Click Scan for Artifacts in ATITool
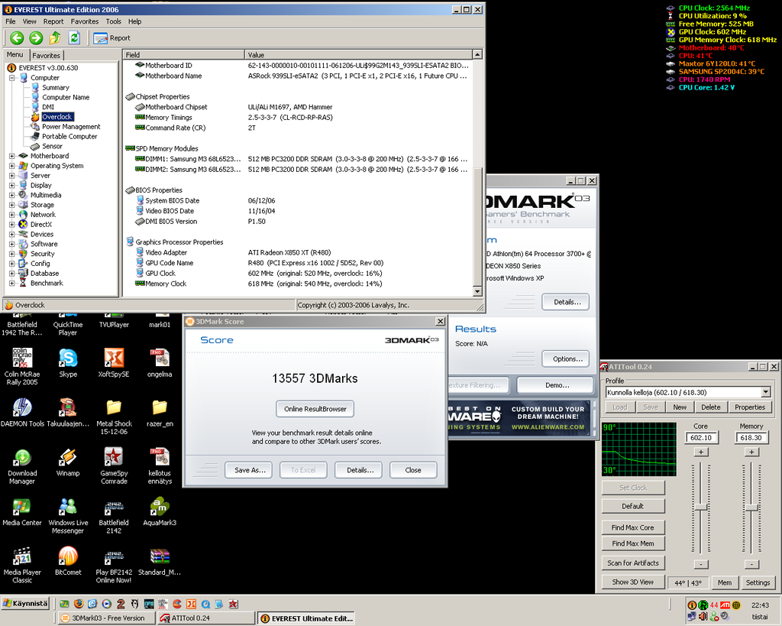Screen dimensions: 782x626 [x=633, y=563]
